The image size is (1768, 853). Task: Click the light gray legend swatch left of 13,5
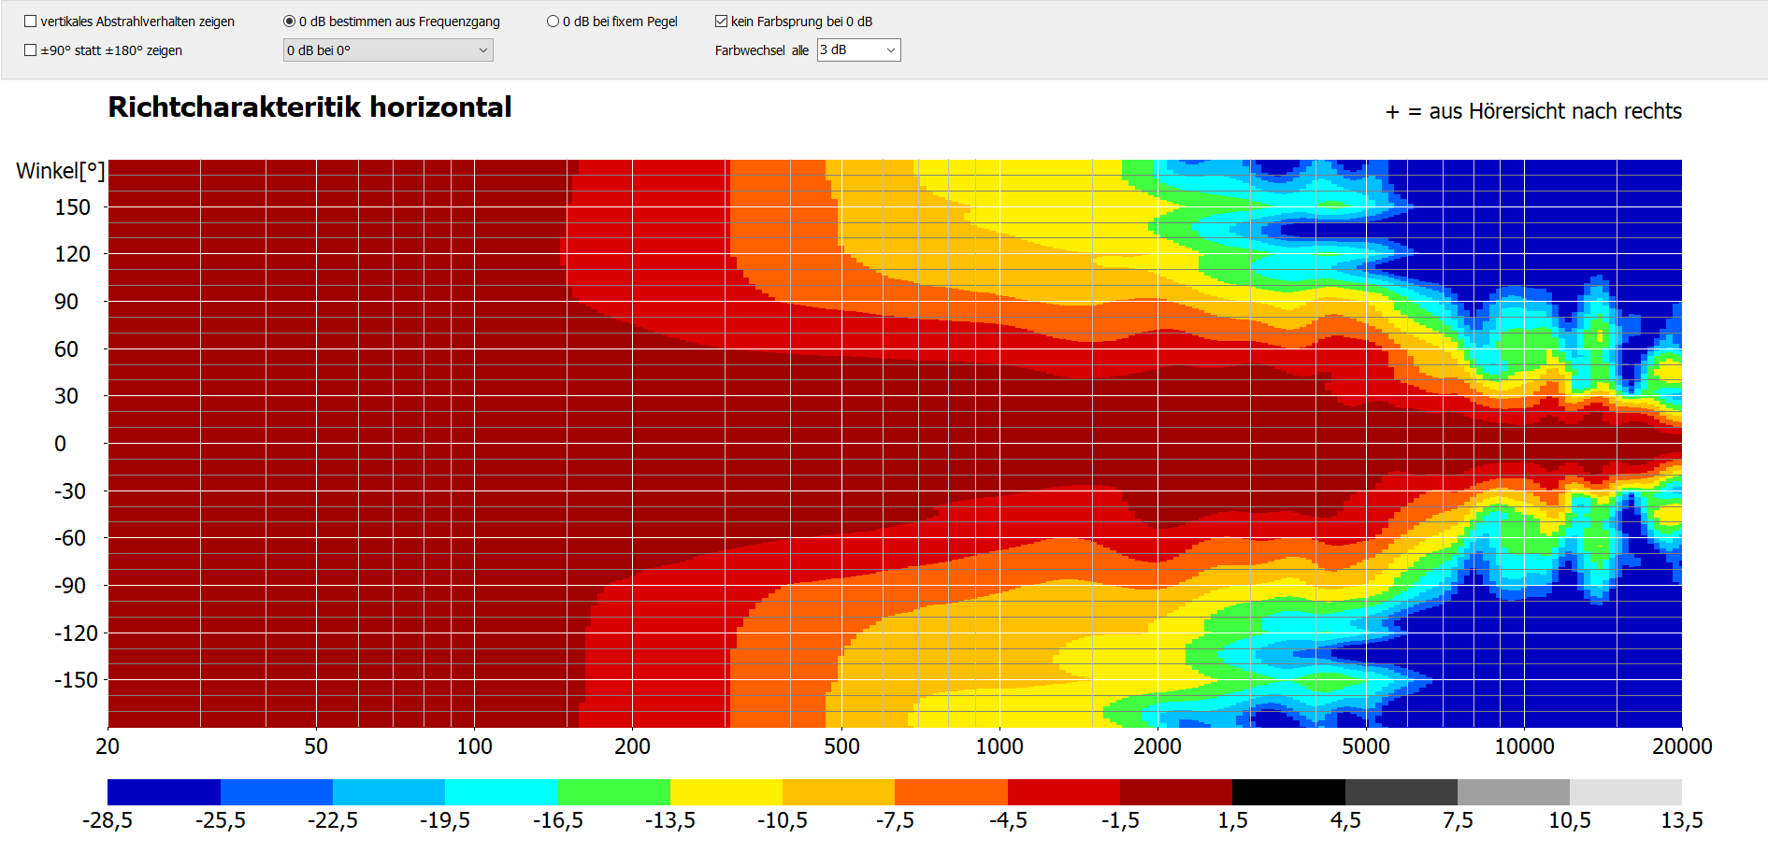click(1625, 792)
